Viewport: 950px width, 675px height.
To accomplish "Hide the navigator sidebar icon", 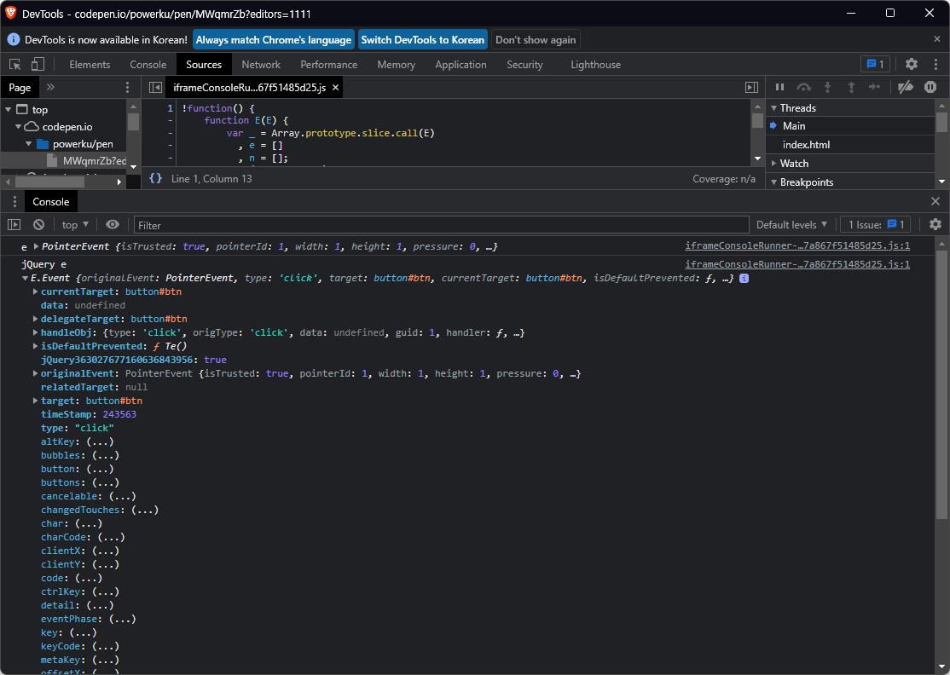I will point(155,88).
